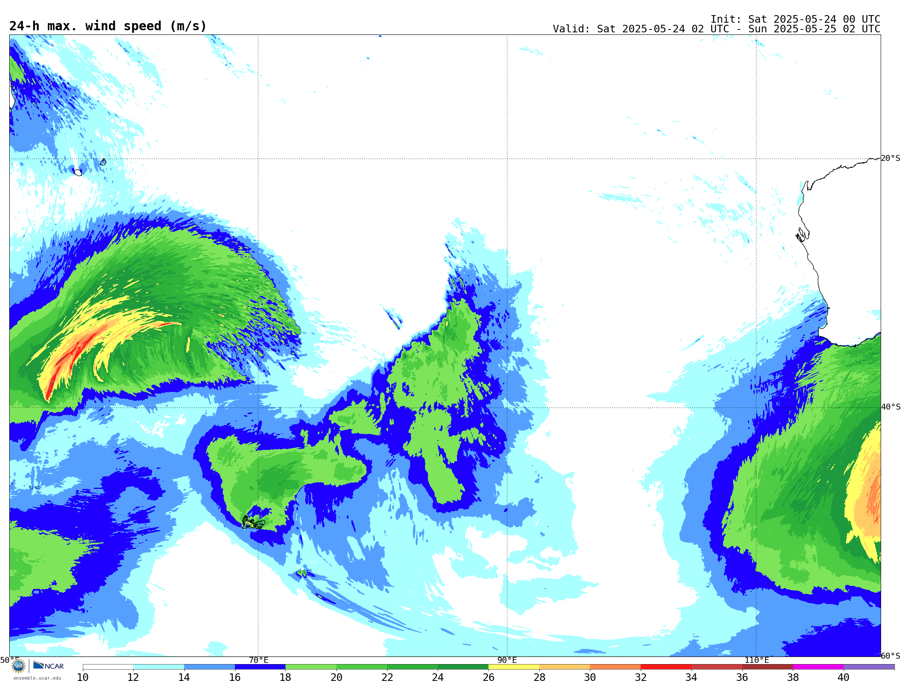Image resolution: width=908 pixels, height=683 pixels.
Task: Click the colorbar tick label 22
Action: [x=387, y=678]
